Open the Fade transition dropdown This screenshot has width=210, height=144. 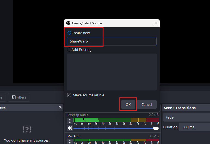click(186, 117)
